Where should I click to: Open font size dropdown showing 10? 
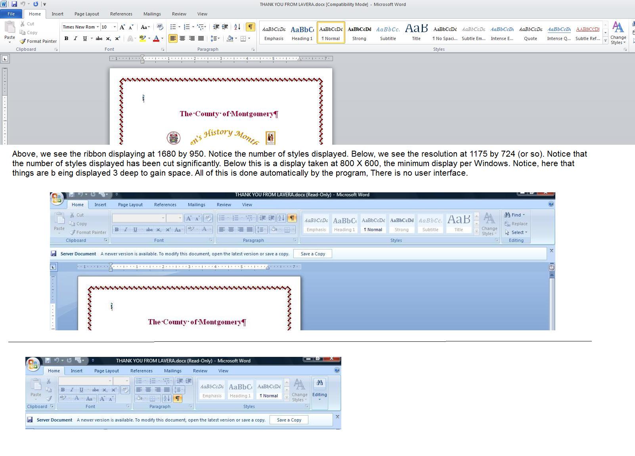pyautogui.click(x=115, y=27)
